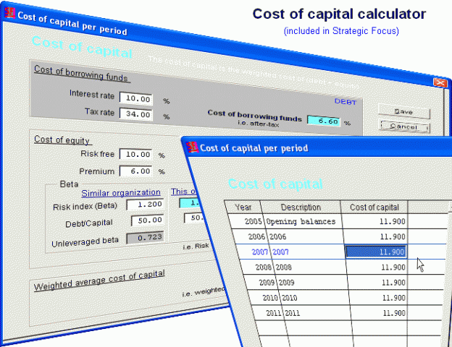The width and height of the screenshot is (452, 347).
Task: Select the Unleveraged beta value field
Action: [x=145, y=237]
